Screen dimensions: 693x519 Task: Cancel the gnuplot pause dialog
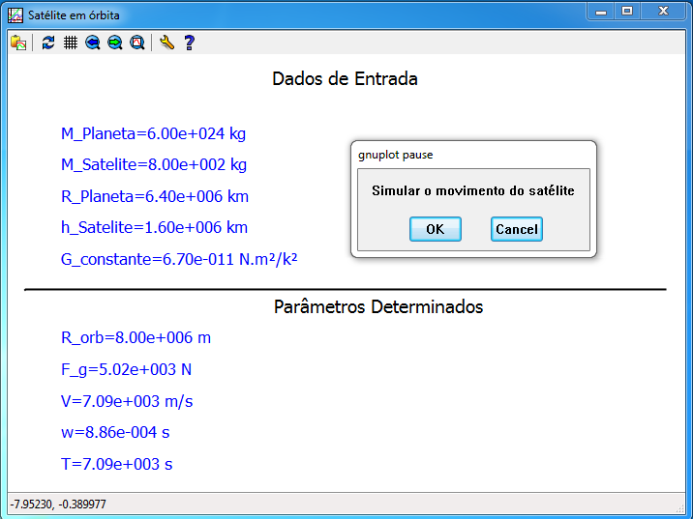[517, 229]
